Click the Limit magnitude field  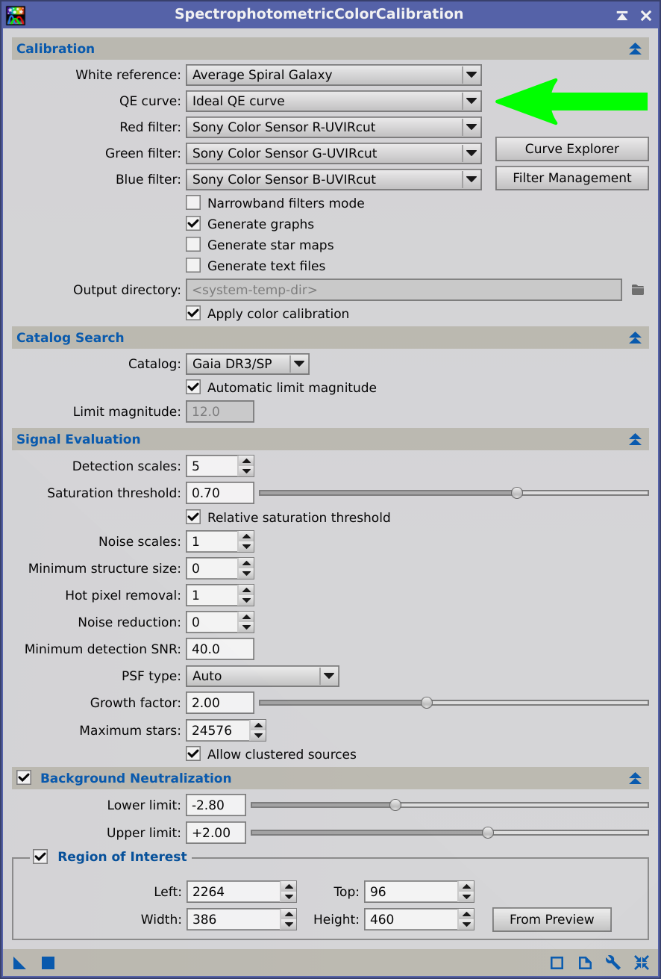coord(220,411)
